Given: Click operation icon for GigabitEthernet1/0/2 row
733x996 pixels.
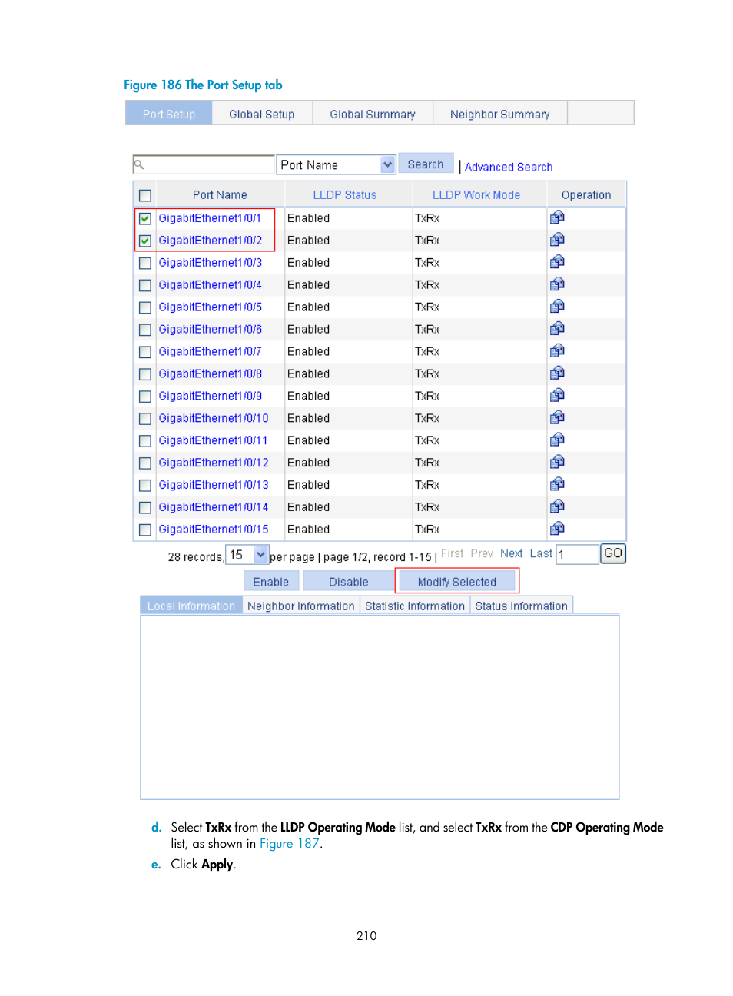Looking at the screenshot, I should (x=557, y=240).
